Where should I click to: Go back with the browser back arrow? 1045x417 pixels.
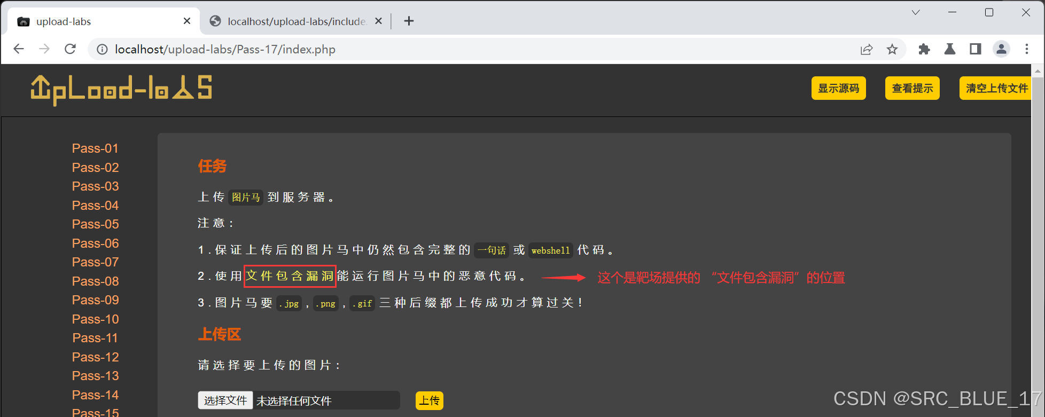(x=19, y=49)
